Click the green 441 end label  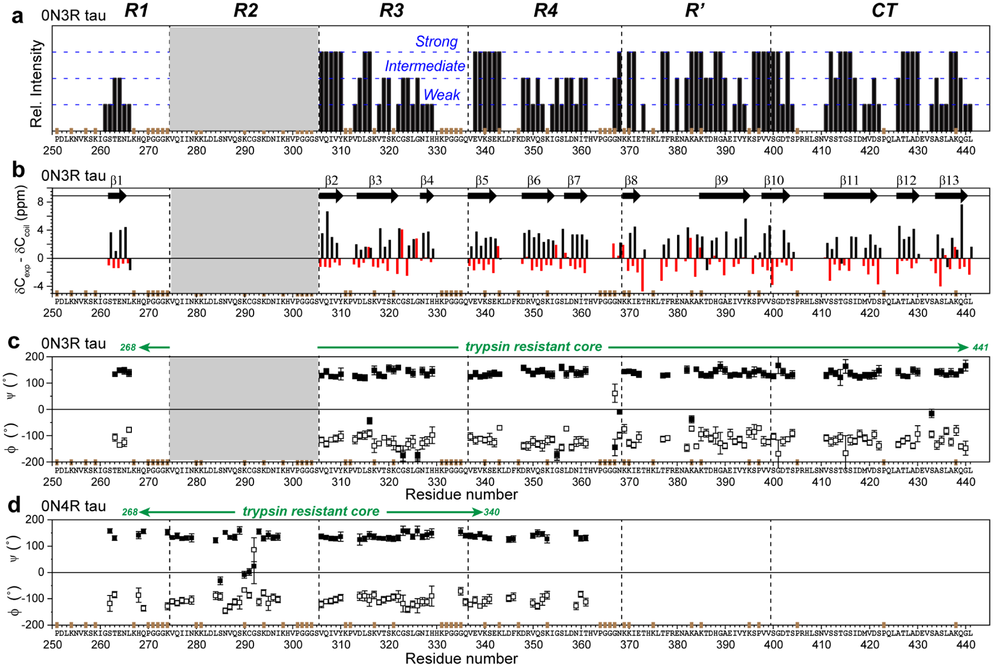(980, 347)
